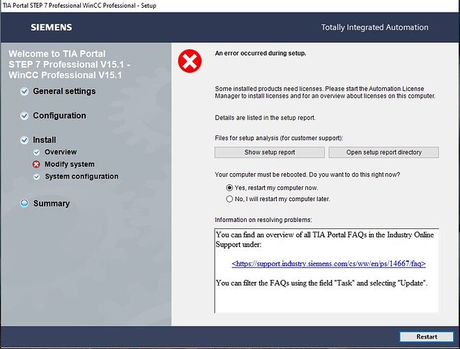
Task: Select the Overview sub-step
Action: pos(61,152)
